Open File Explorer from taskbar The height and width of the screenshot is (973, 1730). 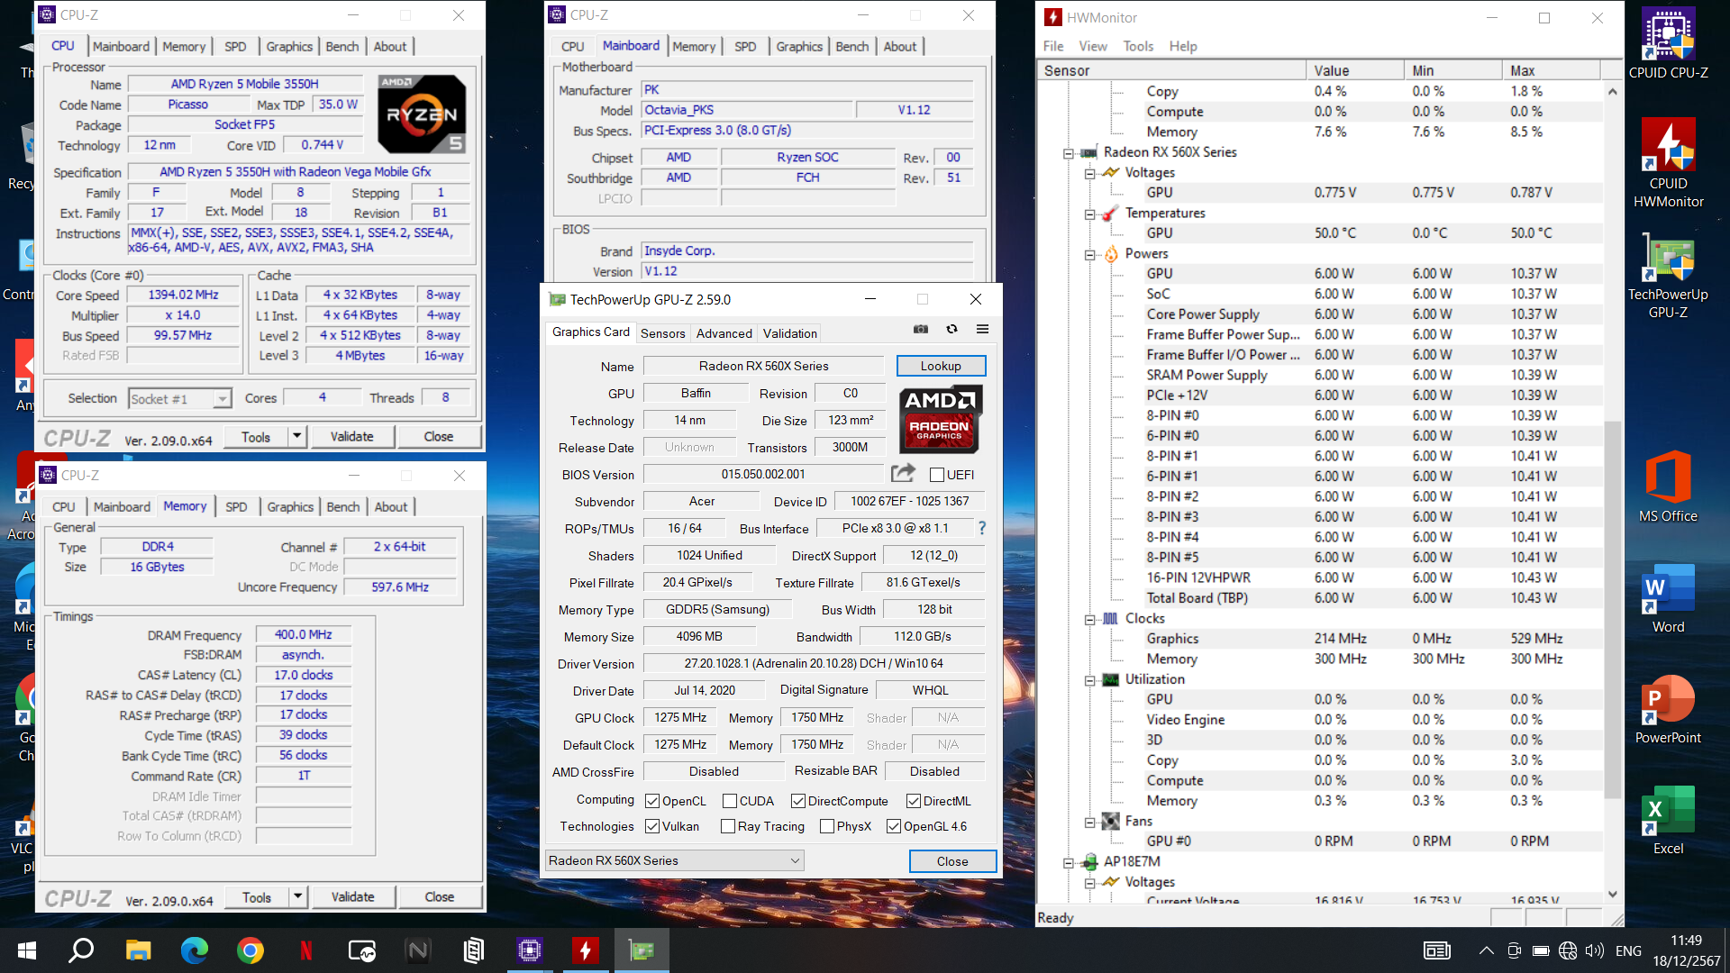(x=138, y=950)
